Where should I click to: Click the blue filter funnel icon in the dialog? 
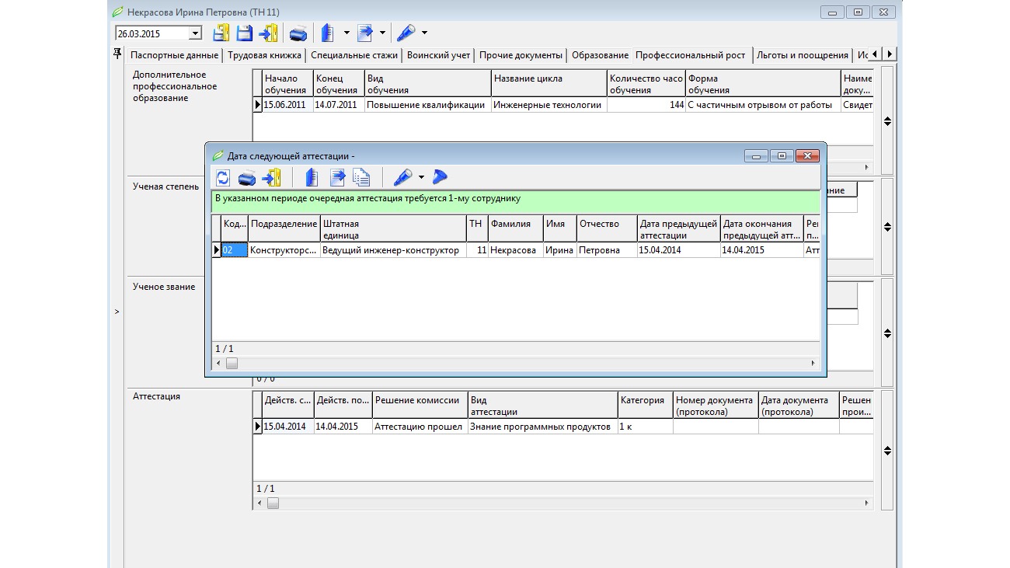coord(440,178)
